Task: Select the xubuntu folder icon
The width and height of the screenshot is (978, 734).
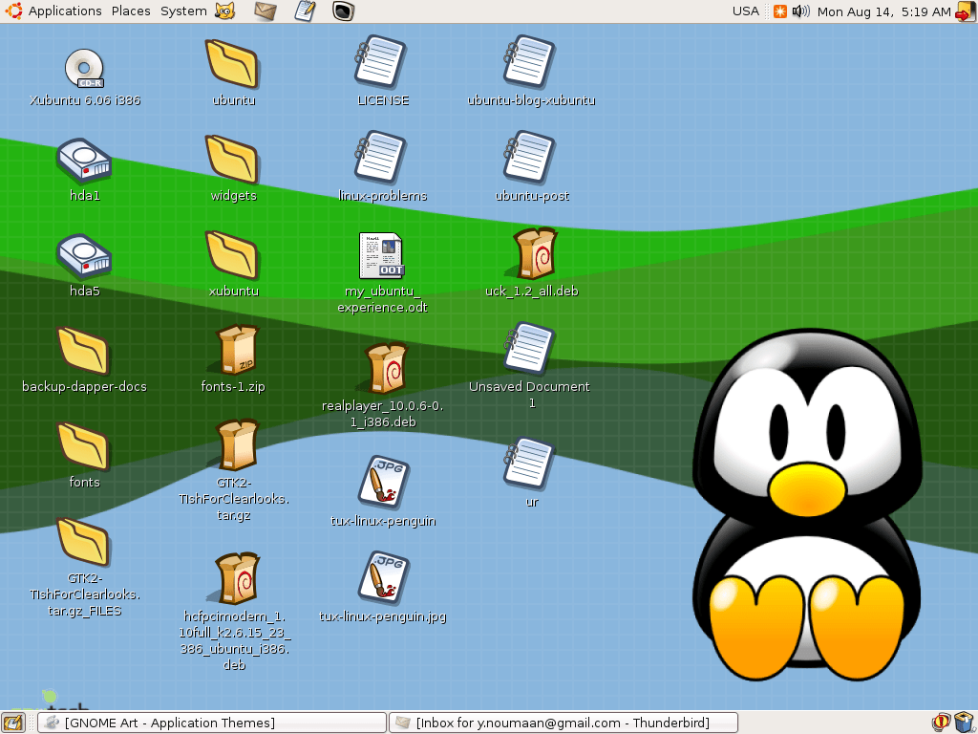Action: coord(233,254)
